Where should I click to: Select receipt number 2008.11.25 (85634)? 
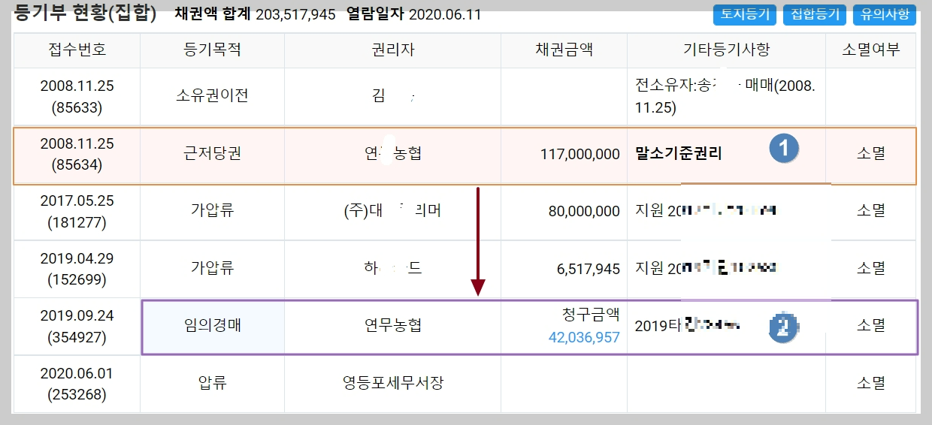pos(77,154)
